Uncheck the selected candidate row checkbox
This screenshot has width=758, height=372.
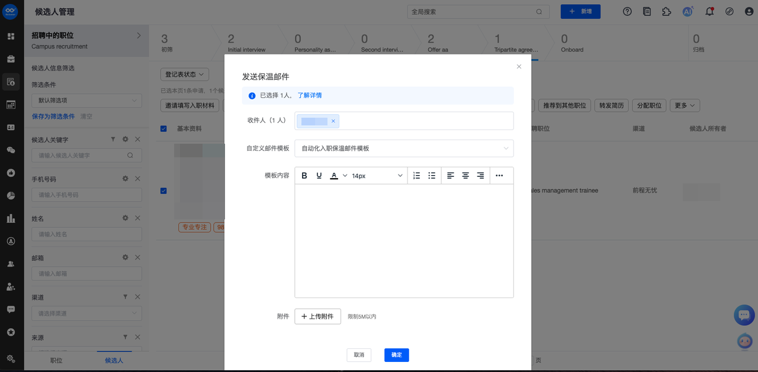tap(163, 190)
